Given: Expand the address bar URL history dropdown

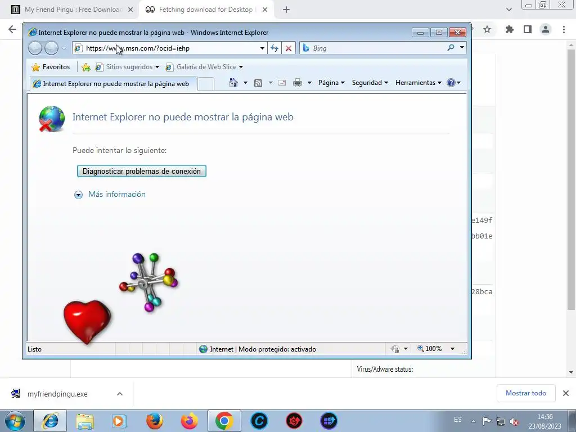Looking at the screenshot, I should tap(262, 48).
